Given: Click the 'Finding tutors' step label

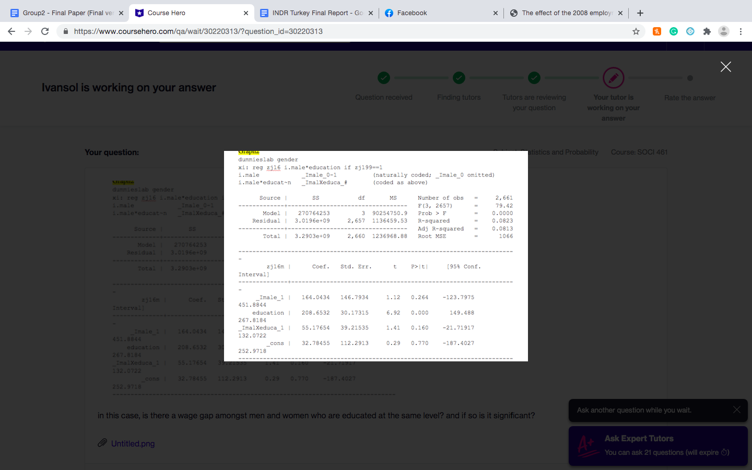Looking at the screenshot, I should (x=459, y=97).
